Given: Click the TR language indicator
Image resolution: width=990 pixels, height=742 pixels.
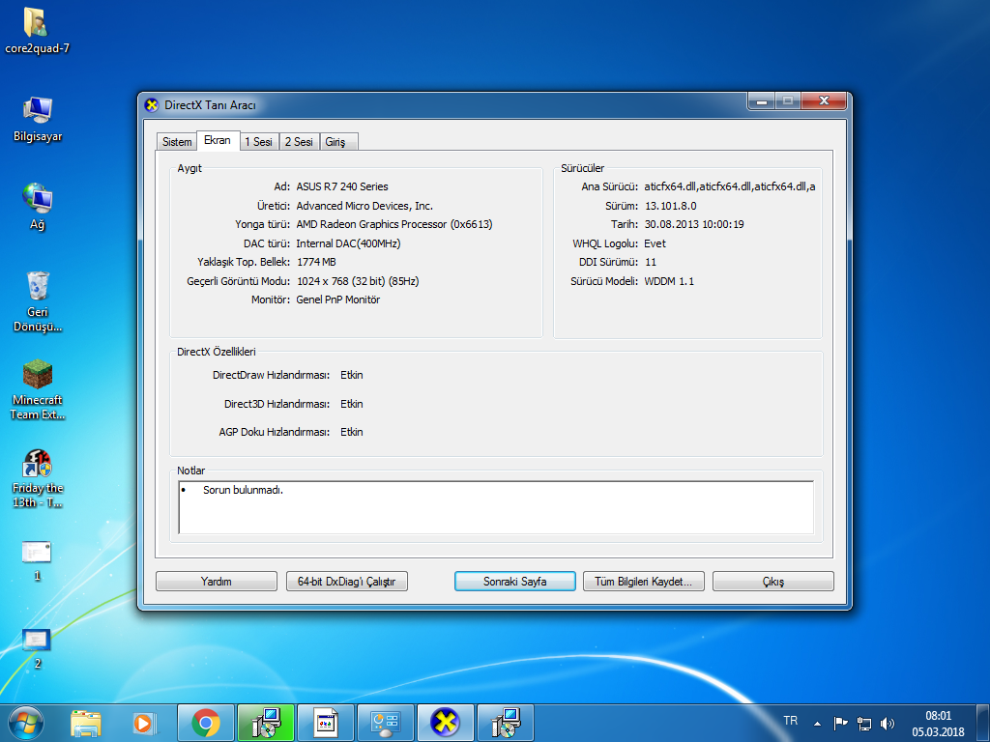Looking at the screenshot, I should 791,721.
